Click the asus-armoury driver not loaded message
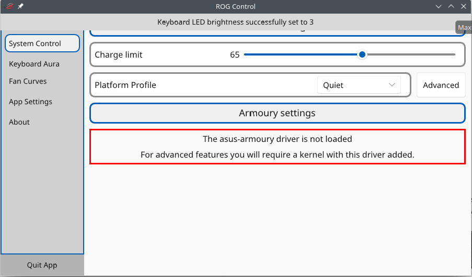The width and height of the screenshot is (472, 277). [x=277, y=139]
